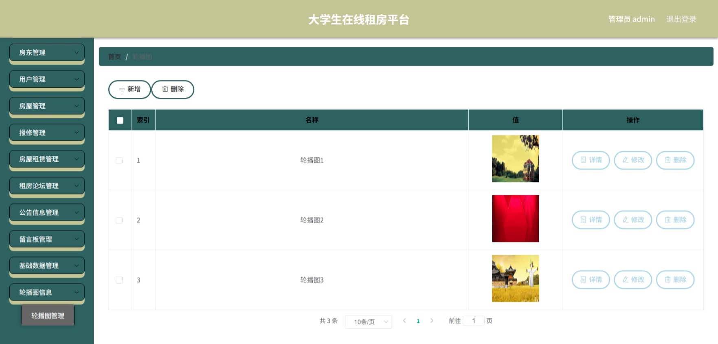Click the 轮播图1 name cell

[x=312, y=160]
